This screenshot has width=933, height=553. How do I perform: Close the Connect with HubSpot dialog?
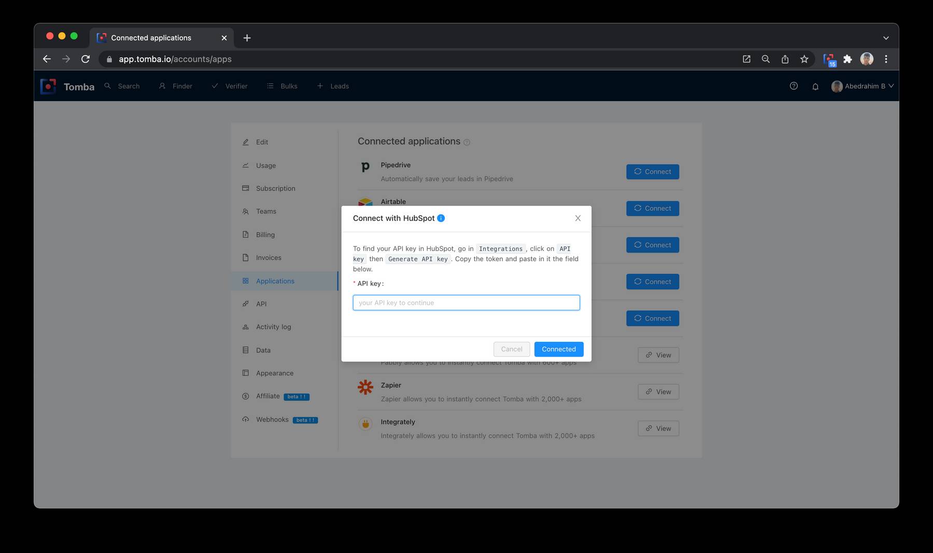click(x=578, y=218)
